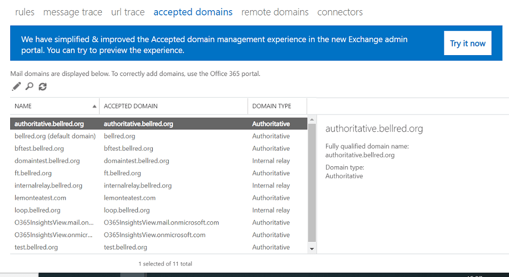Screen dimensions: 509x277
Task: Select the authoritative.bellred.org row name
Action: (49, 124)
